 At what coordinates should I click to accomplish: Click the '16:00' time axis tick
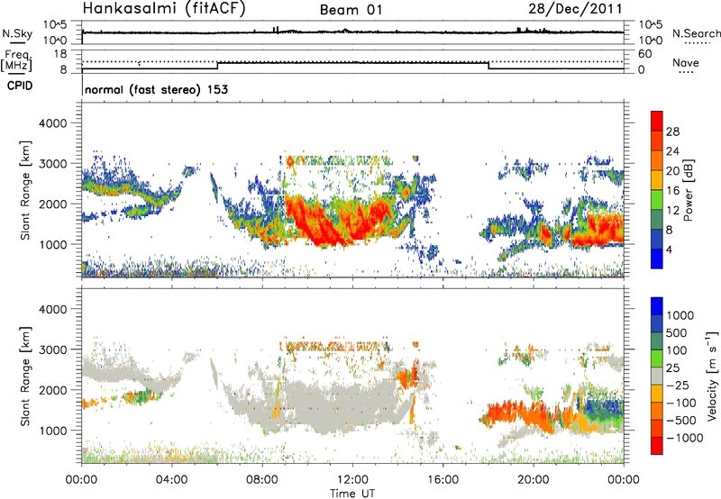[x=443, y=480]
